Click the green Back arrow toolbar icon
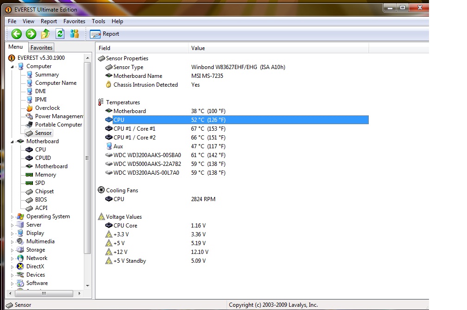Image resolution: width=467 pixels, height=310 pixels. click(17, 34)
